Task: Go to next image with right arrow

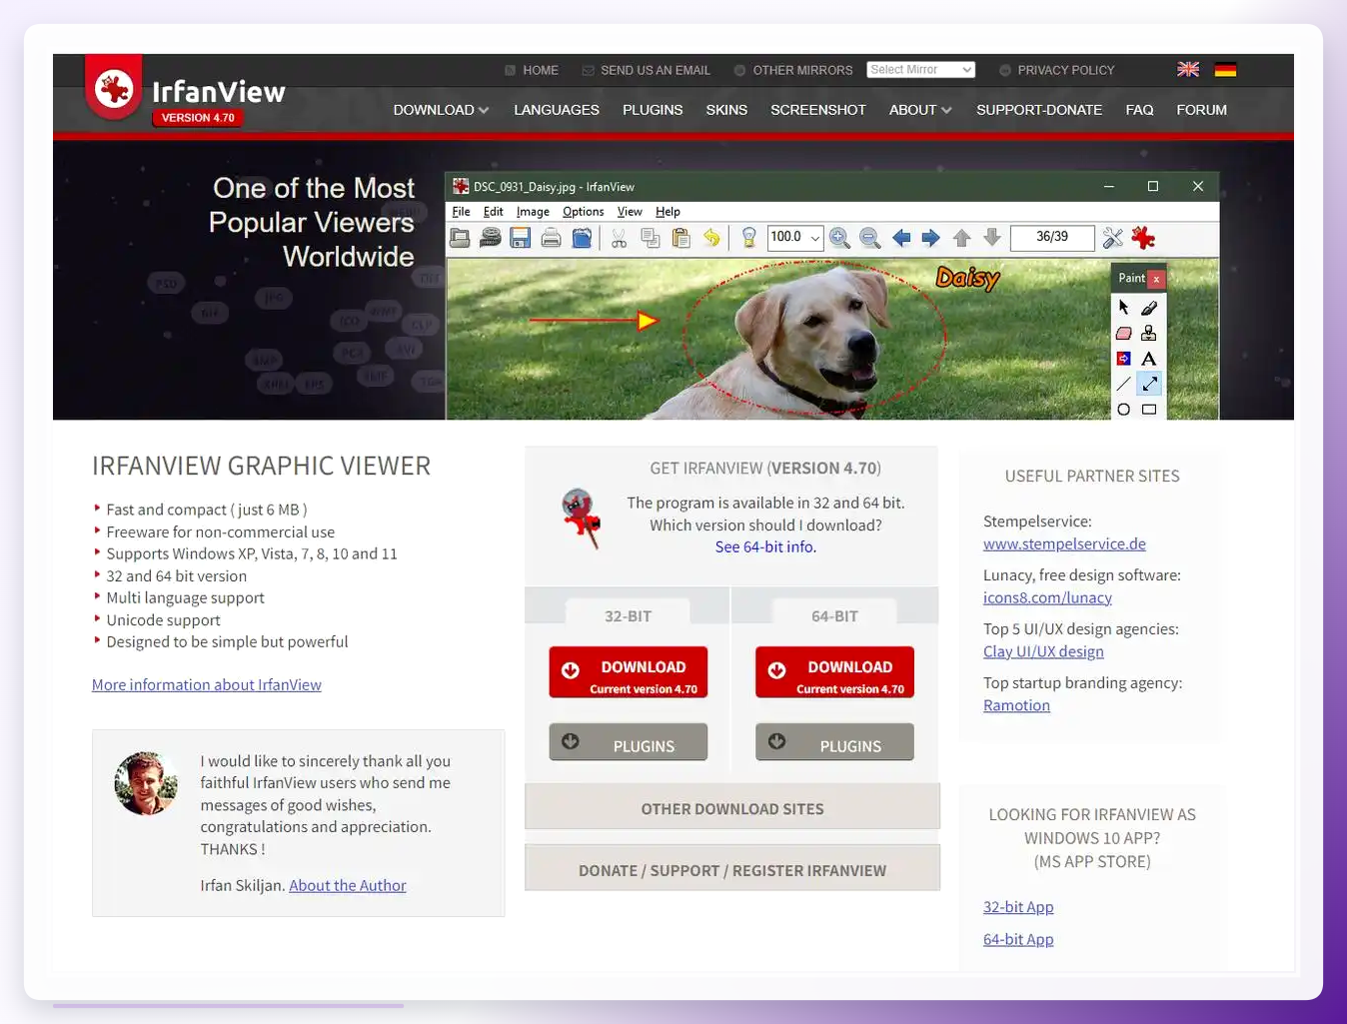Action: tap(930, 238)
